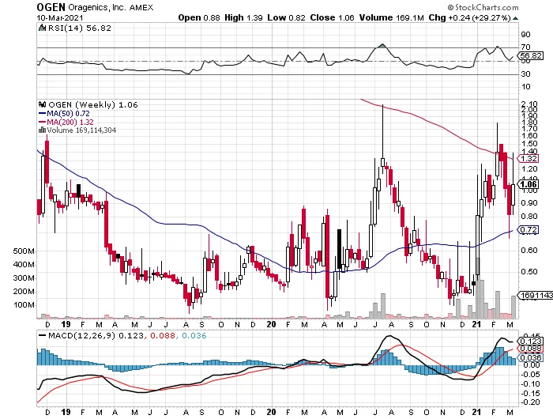Click the Chg +0.24 (+29.27%) text
Screen dimensions: 553x419
pyautogui.click(x=469, y=17)
